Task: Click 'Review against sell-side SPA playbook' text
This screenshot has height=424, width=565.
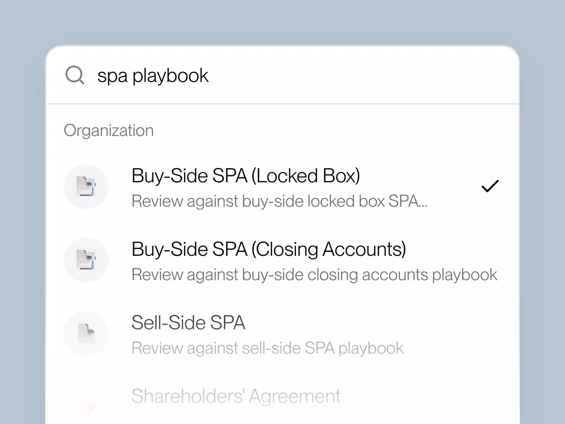Action: (267, 348)
